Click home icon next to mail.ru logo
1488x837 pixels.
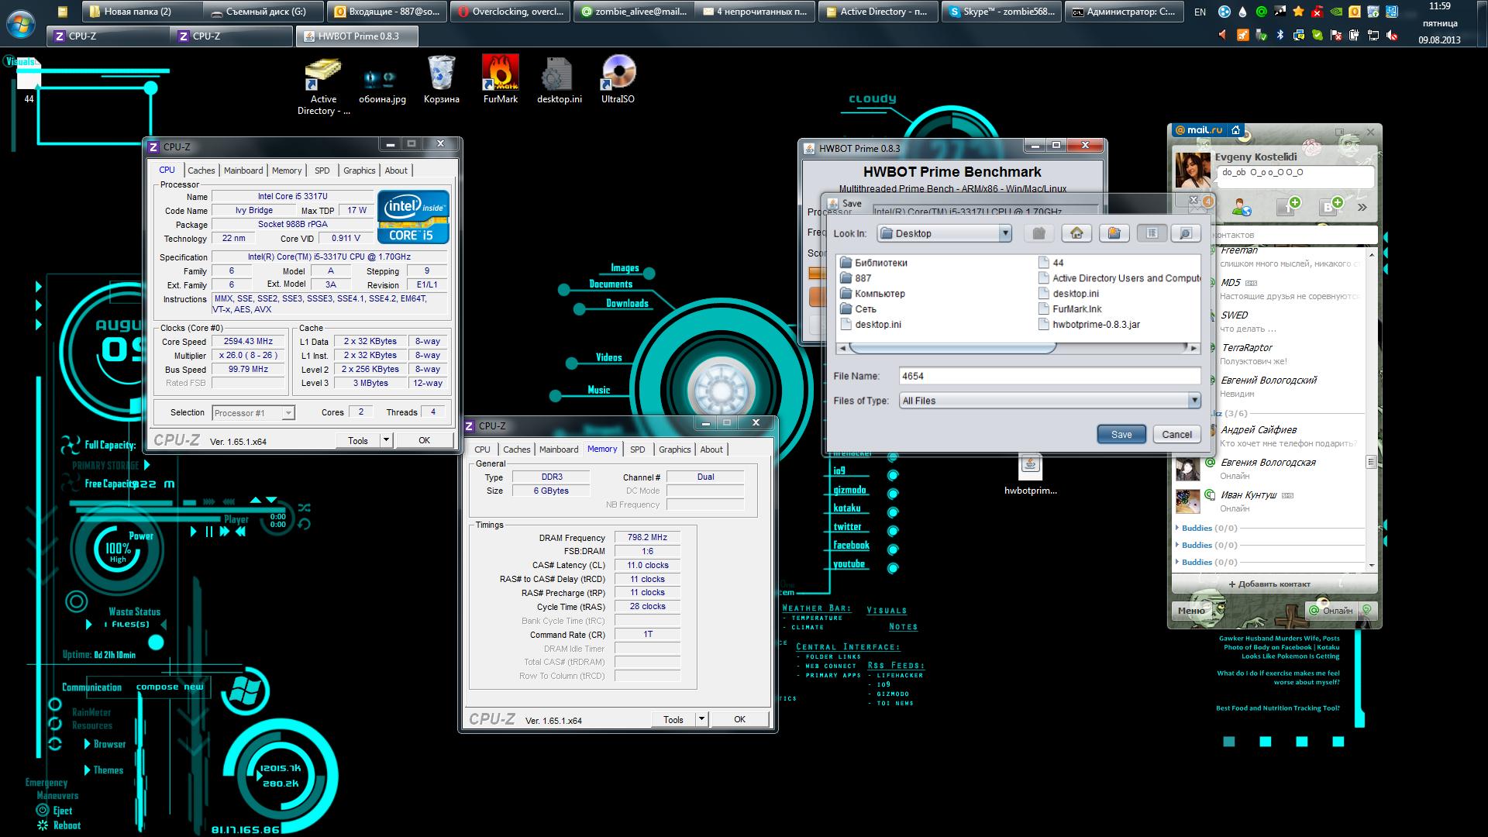point(1236,130)
